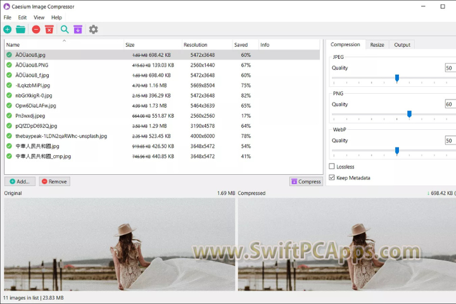Select the Compression tab

[x=345, y=44]
